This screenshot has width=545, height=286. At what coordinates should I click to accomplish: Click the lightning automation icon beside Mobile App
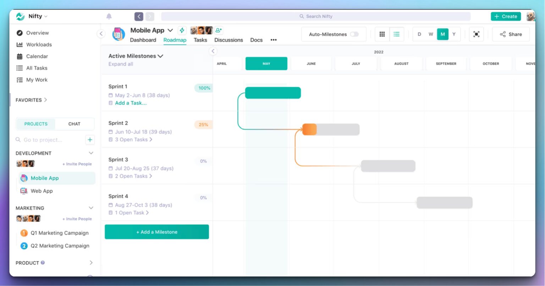pyautogui.click(x=182, y=30)
